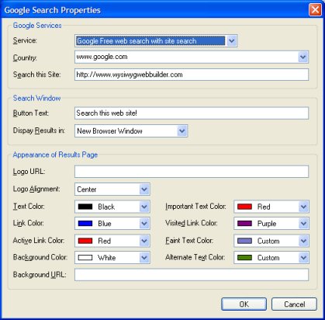
Task: Dismiss the dialog with Cancel button
Action: 294,304
